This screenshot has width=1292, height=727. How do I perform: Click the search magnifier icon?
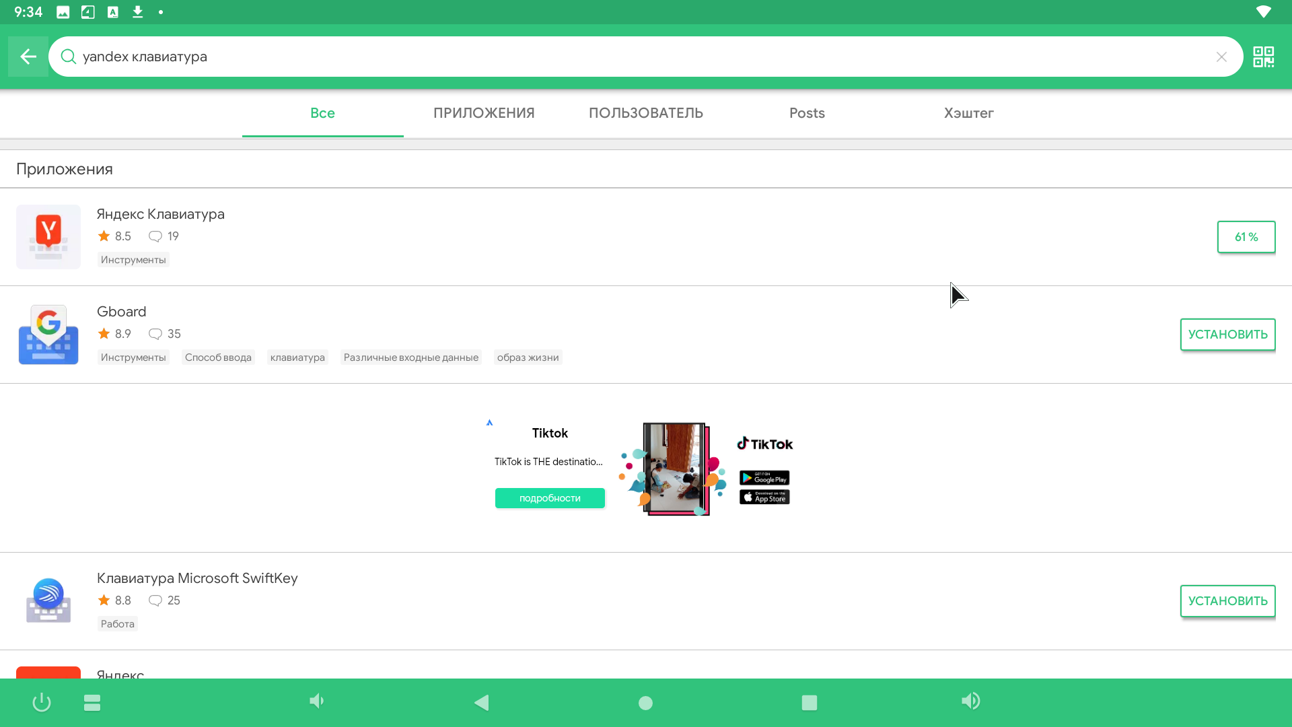(68, 57)
